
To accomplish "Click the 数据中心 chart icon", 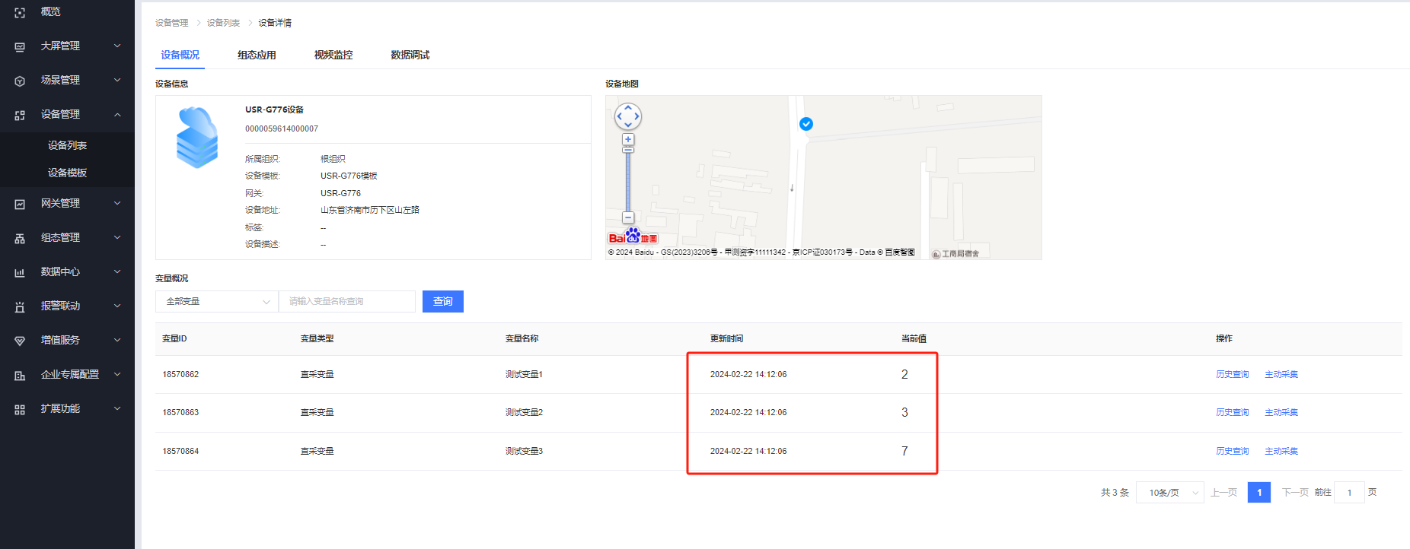I will 20,272.
